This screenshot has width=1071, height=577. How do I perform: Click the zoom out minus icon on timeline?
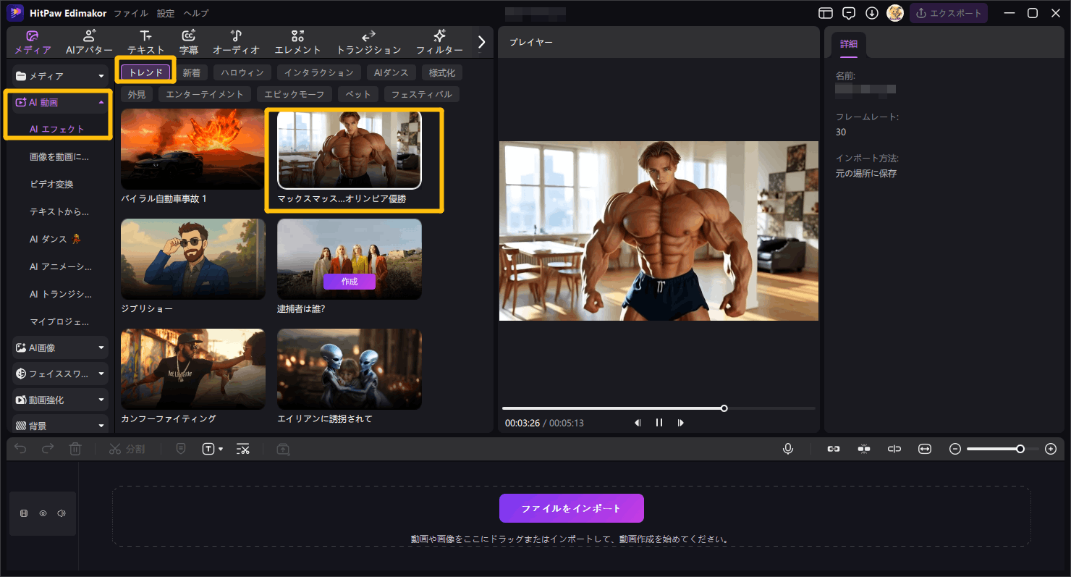pos(954,449)
